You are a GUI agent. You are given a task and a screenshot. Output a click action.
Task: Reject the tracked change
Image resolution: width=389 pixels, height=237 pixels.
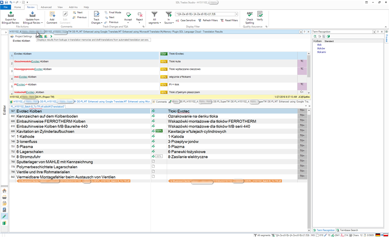click(140, 17)
